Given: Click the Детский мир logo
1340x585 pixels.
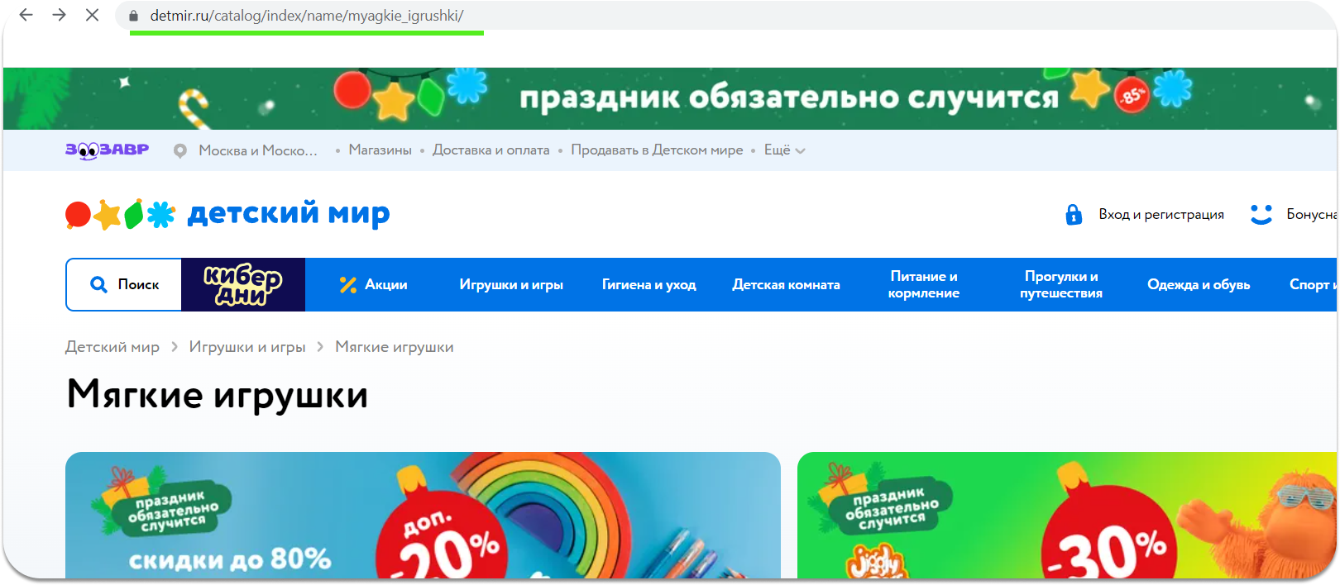Looking at the screenshot, I should pos(227,214).
